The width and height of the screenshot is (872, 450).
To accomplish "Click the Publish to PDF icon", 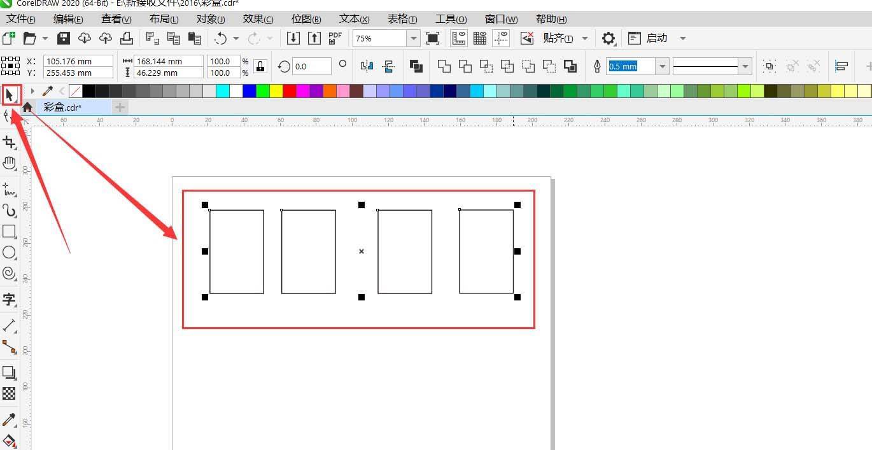I will click(335, 38).
